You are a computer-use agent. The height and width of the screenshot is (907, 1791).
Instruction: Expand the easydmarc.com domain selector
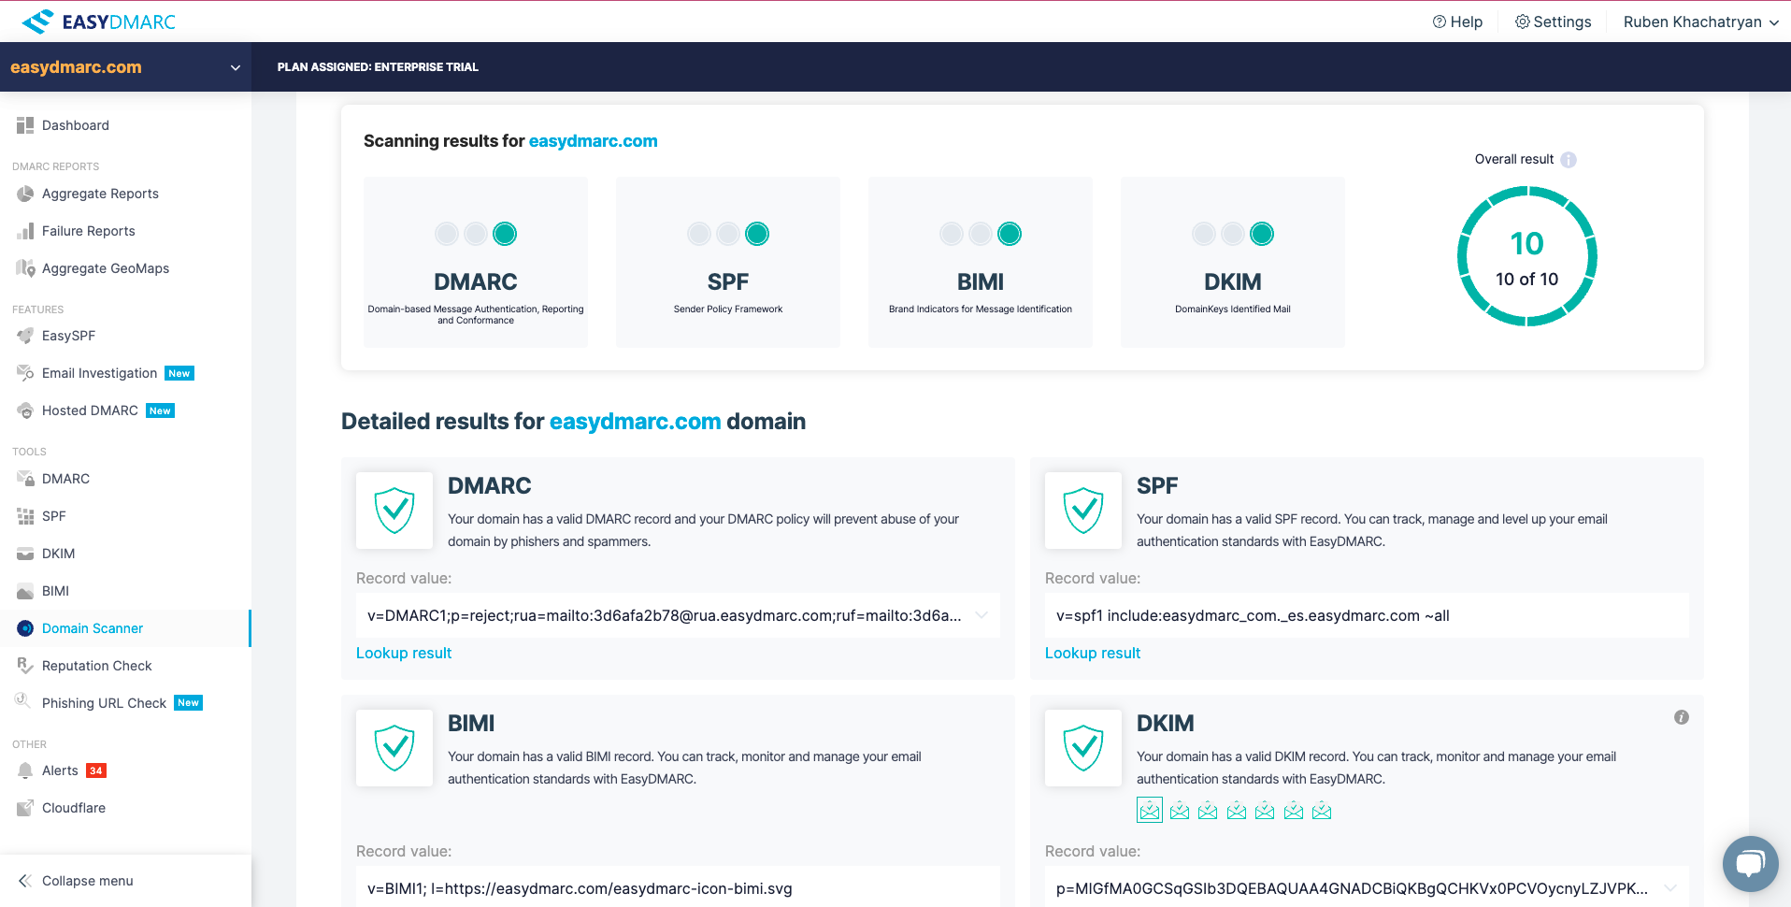coord(234,67)
